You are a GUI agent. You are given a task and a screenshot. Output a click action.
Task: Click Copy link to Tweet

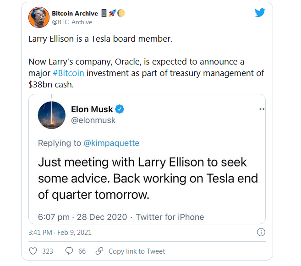pyautogui.click(x=137, y=251)
